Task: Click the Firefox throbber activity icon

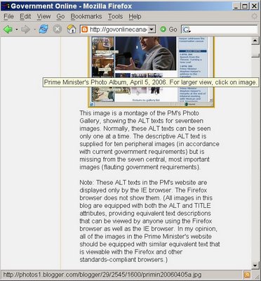Action: tap(255, 16)
